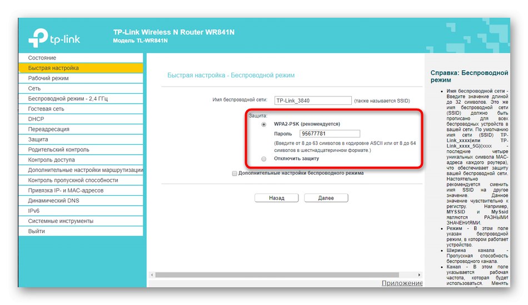Click the TP-Link Wireless N Router WR841N title
This screenshot has height=305, width=528.
(174, 32)
